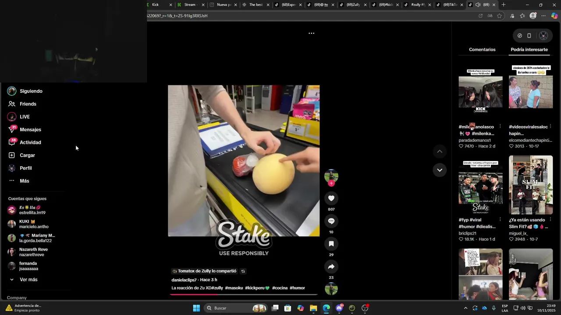
Task: Click the repost icon beside compartió text
Action: (243, 271)
